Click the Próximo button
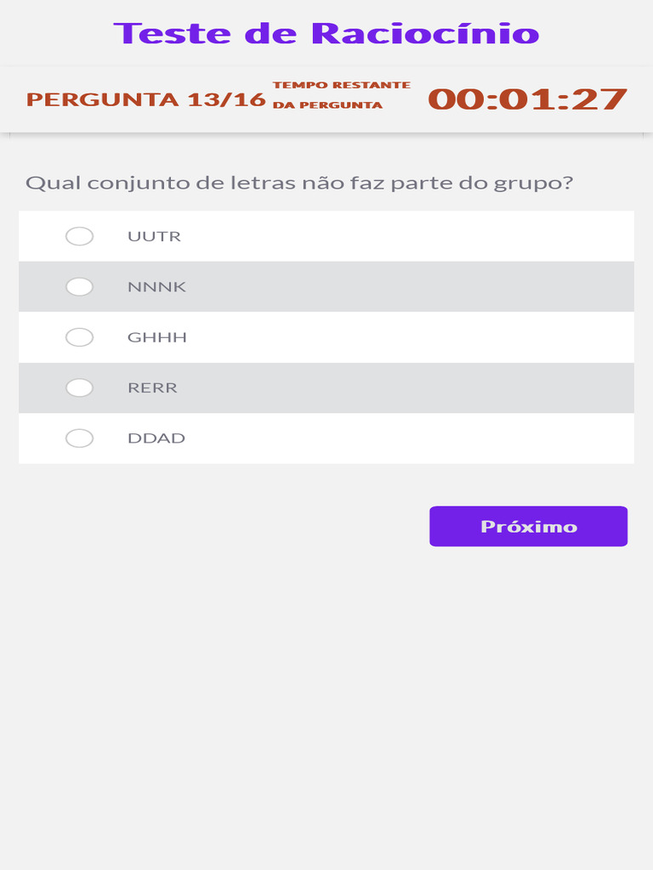653x870 pixels. pyautogui.click(x=528, y=527)
